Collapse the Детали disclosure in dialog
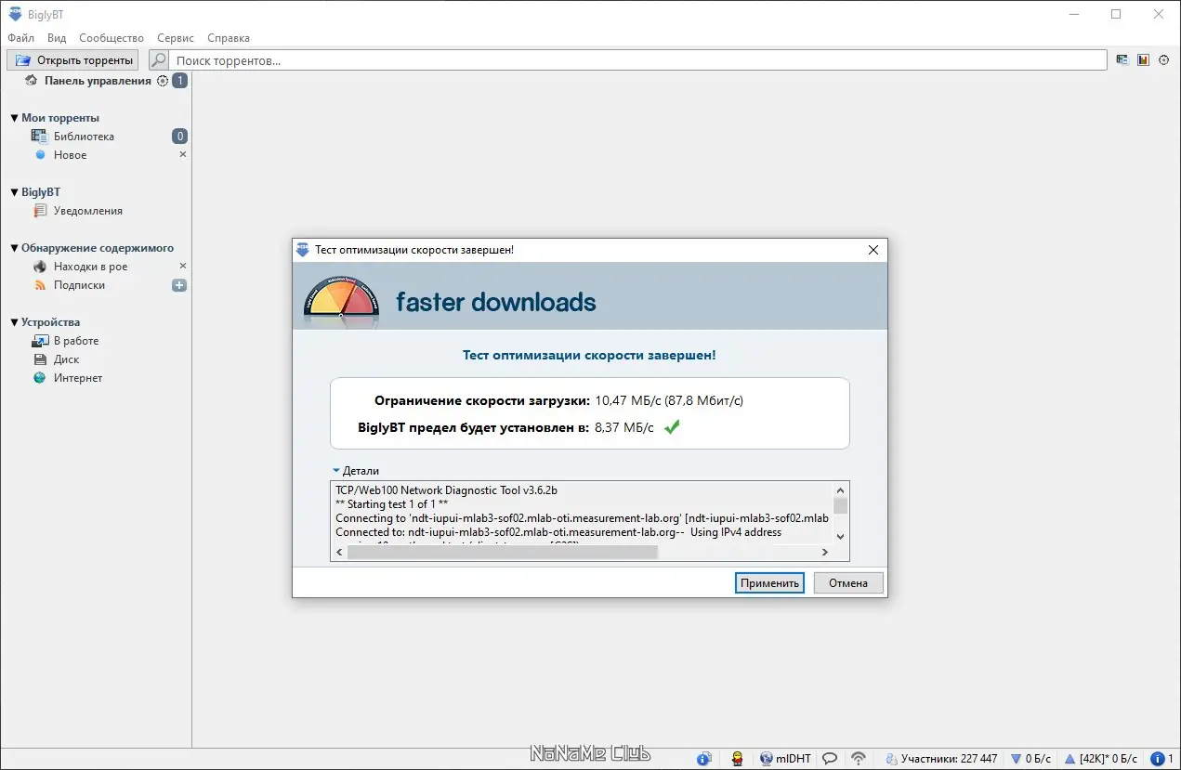The width and height of the screenshot is (1181, 770). (336, 471)
